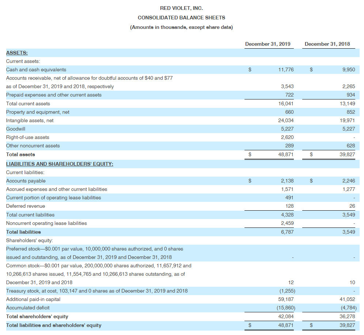Select "Accrued expenses and other current liabilities" label
Image resolution: width=364 pixels, height=335 pixels.
[x=56, y=189]
